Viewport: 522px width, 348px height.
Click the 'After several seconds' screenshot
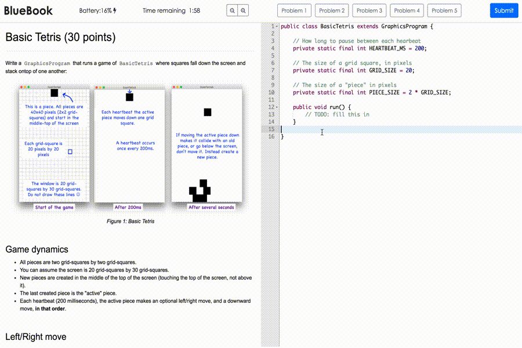tap(206, 145)
